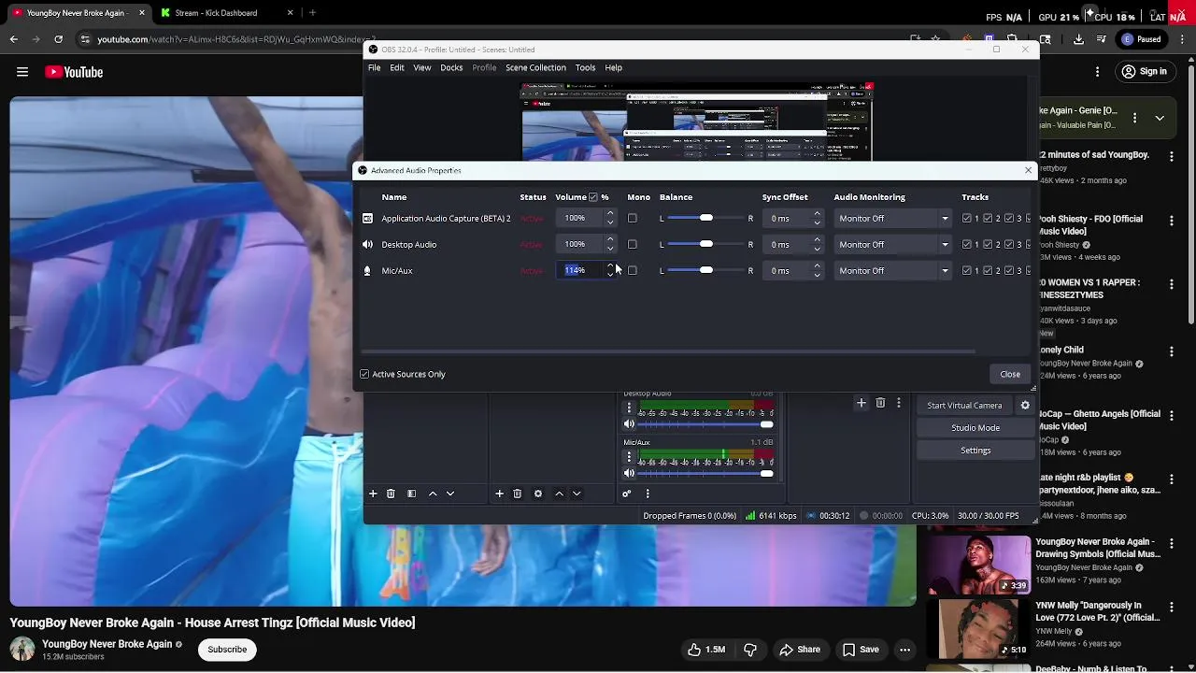
Task: Open a new browser tab
Action: [x=312, y=13]
